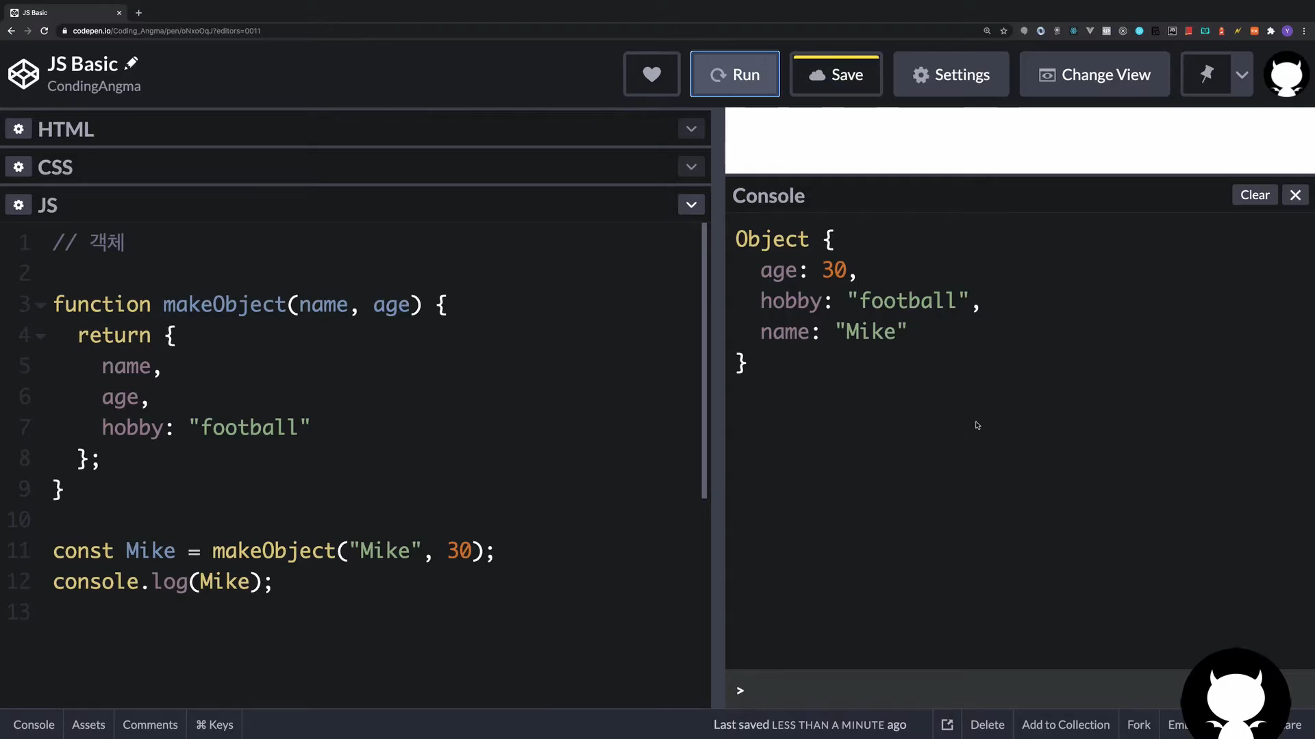The width and height of the screenshot is (1315, 739).
Task: Click Vue devtools extension icon
Action: [x=1090, y=31]
